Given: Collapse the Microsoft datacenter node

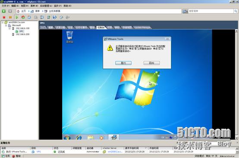Looking at the screenshot, I should pos(6,25).
